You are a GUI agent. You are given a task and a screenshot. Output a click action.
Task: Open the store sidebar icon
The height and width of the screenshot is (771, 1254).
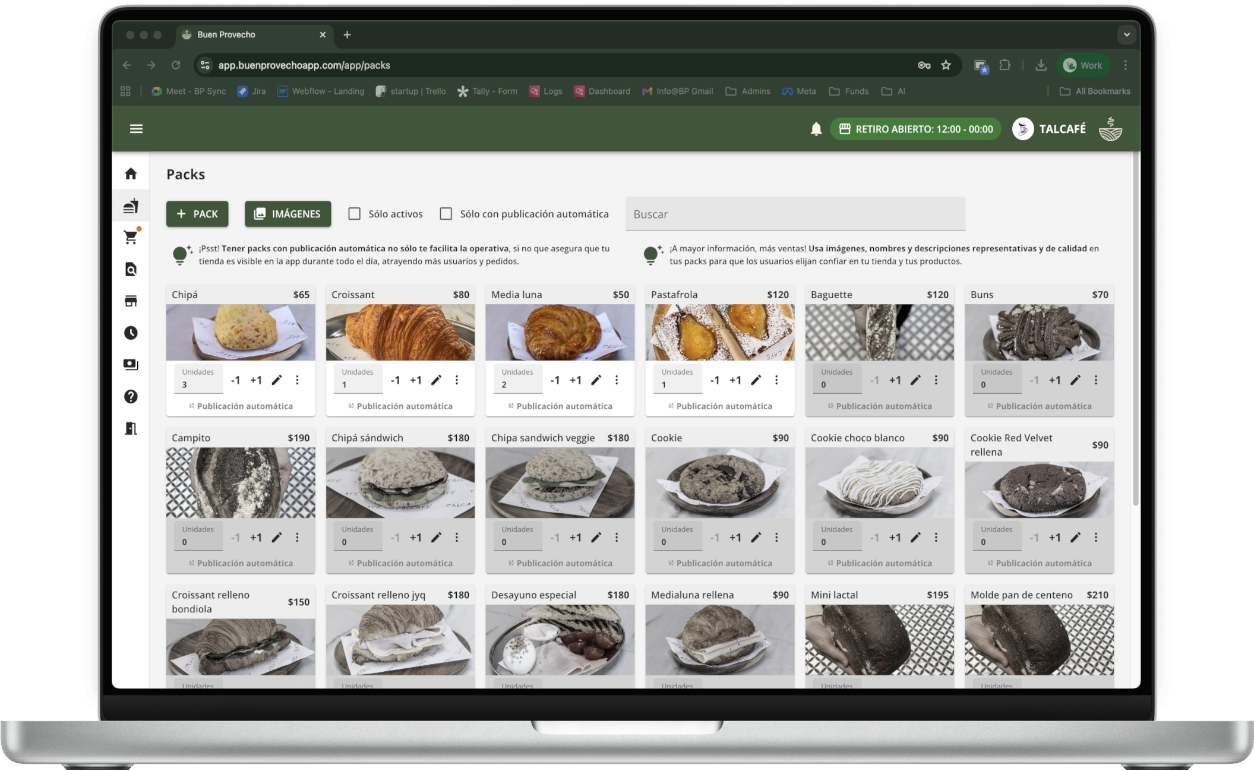(131, 301)
